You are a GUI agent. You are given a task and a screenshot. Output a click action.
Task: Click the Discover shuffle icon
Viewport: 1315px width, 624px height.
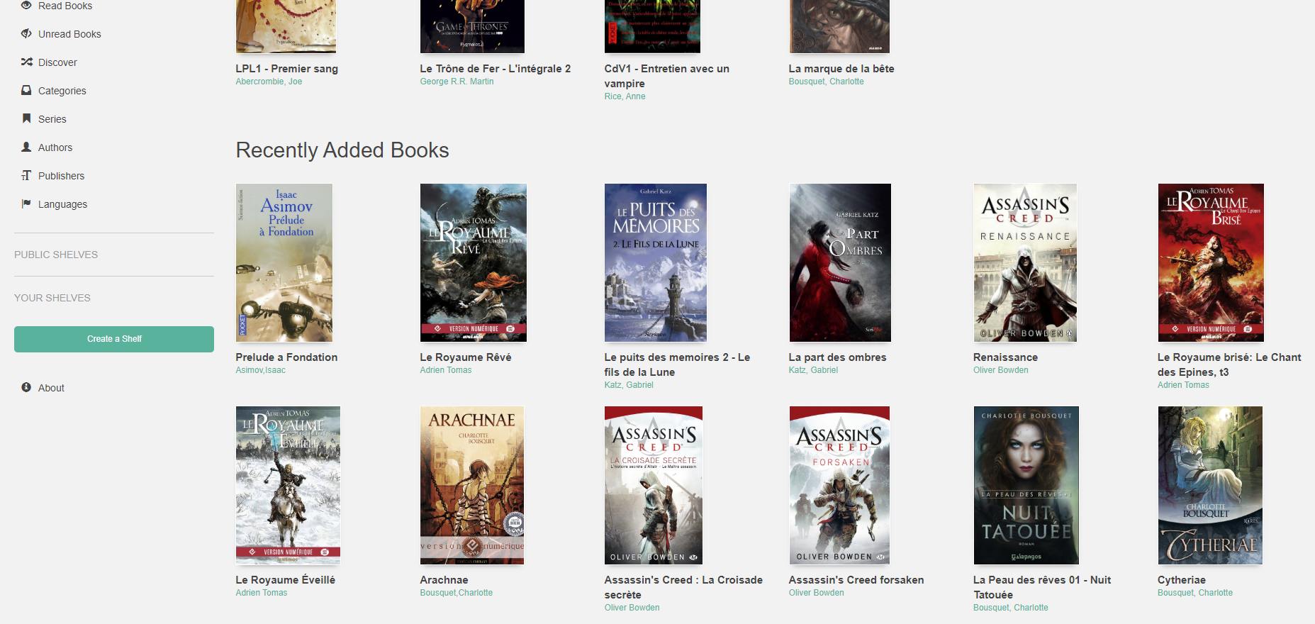(26, 62)
